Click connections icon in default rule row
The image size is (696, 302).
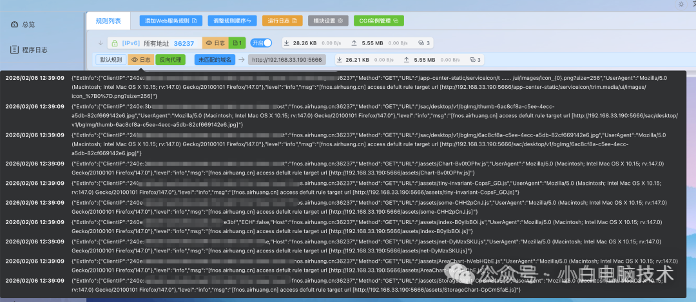click(x=473, y=59)
